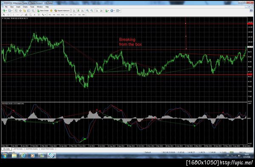Image resolution: width=255 pixels, height=167 pixels.
Task: Switch timeframe to D1
Action: coord(75,15)
